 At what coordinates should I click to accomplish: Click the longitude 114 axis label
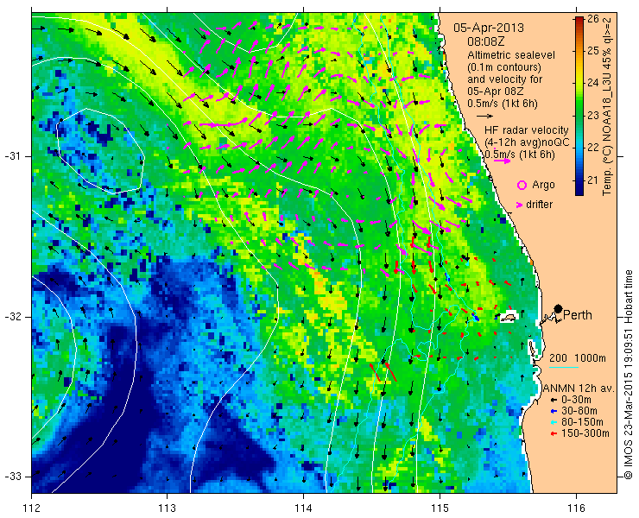point(304,509)
